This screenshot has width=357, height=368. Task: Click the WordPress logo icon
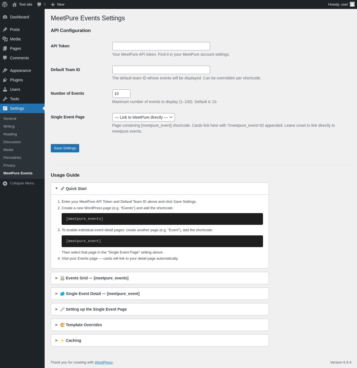[5, 4]
